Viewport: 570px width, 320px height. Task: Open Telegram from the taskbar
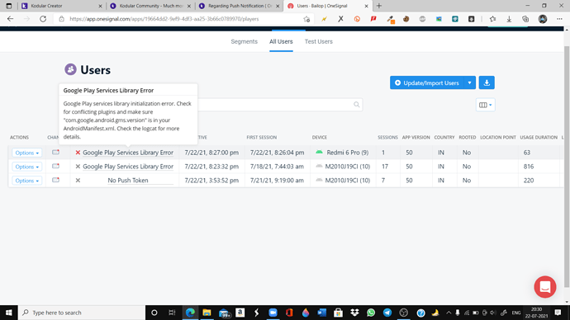(x=387, y=313)
